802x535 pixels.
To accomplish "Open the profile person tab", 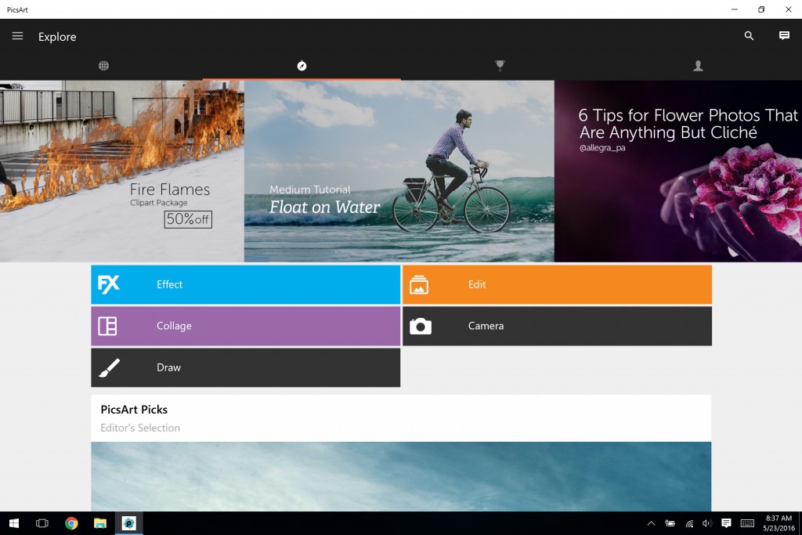I will [698, 66].
